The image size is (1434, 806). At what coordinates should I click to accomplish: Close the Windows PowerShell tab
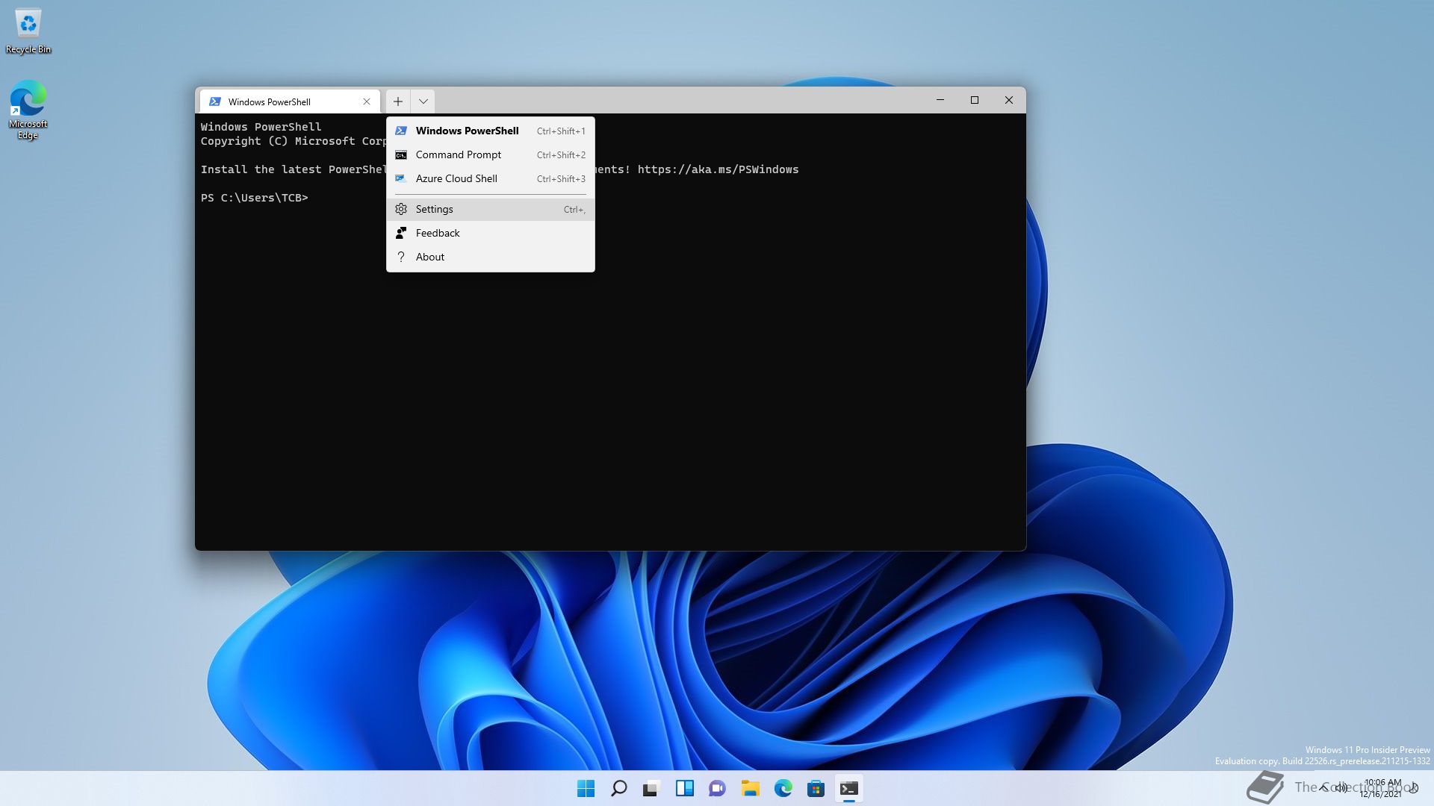(x=367, y=101)
